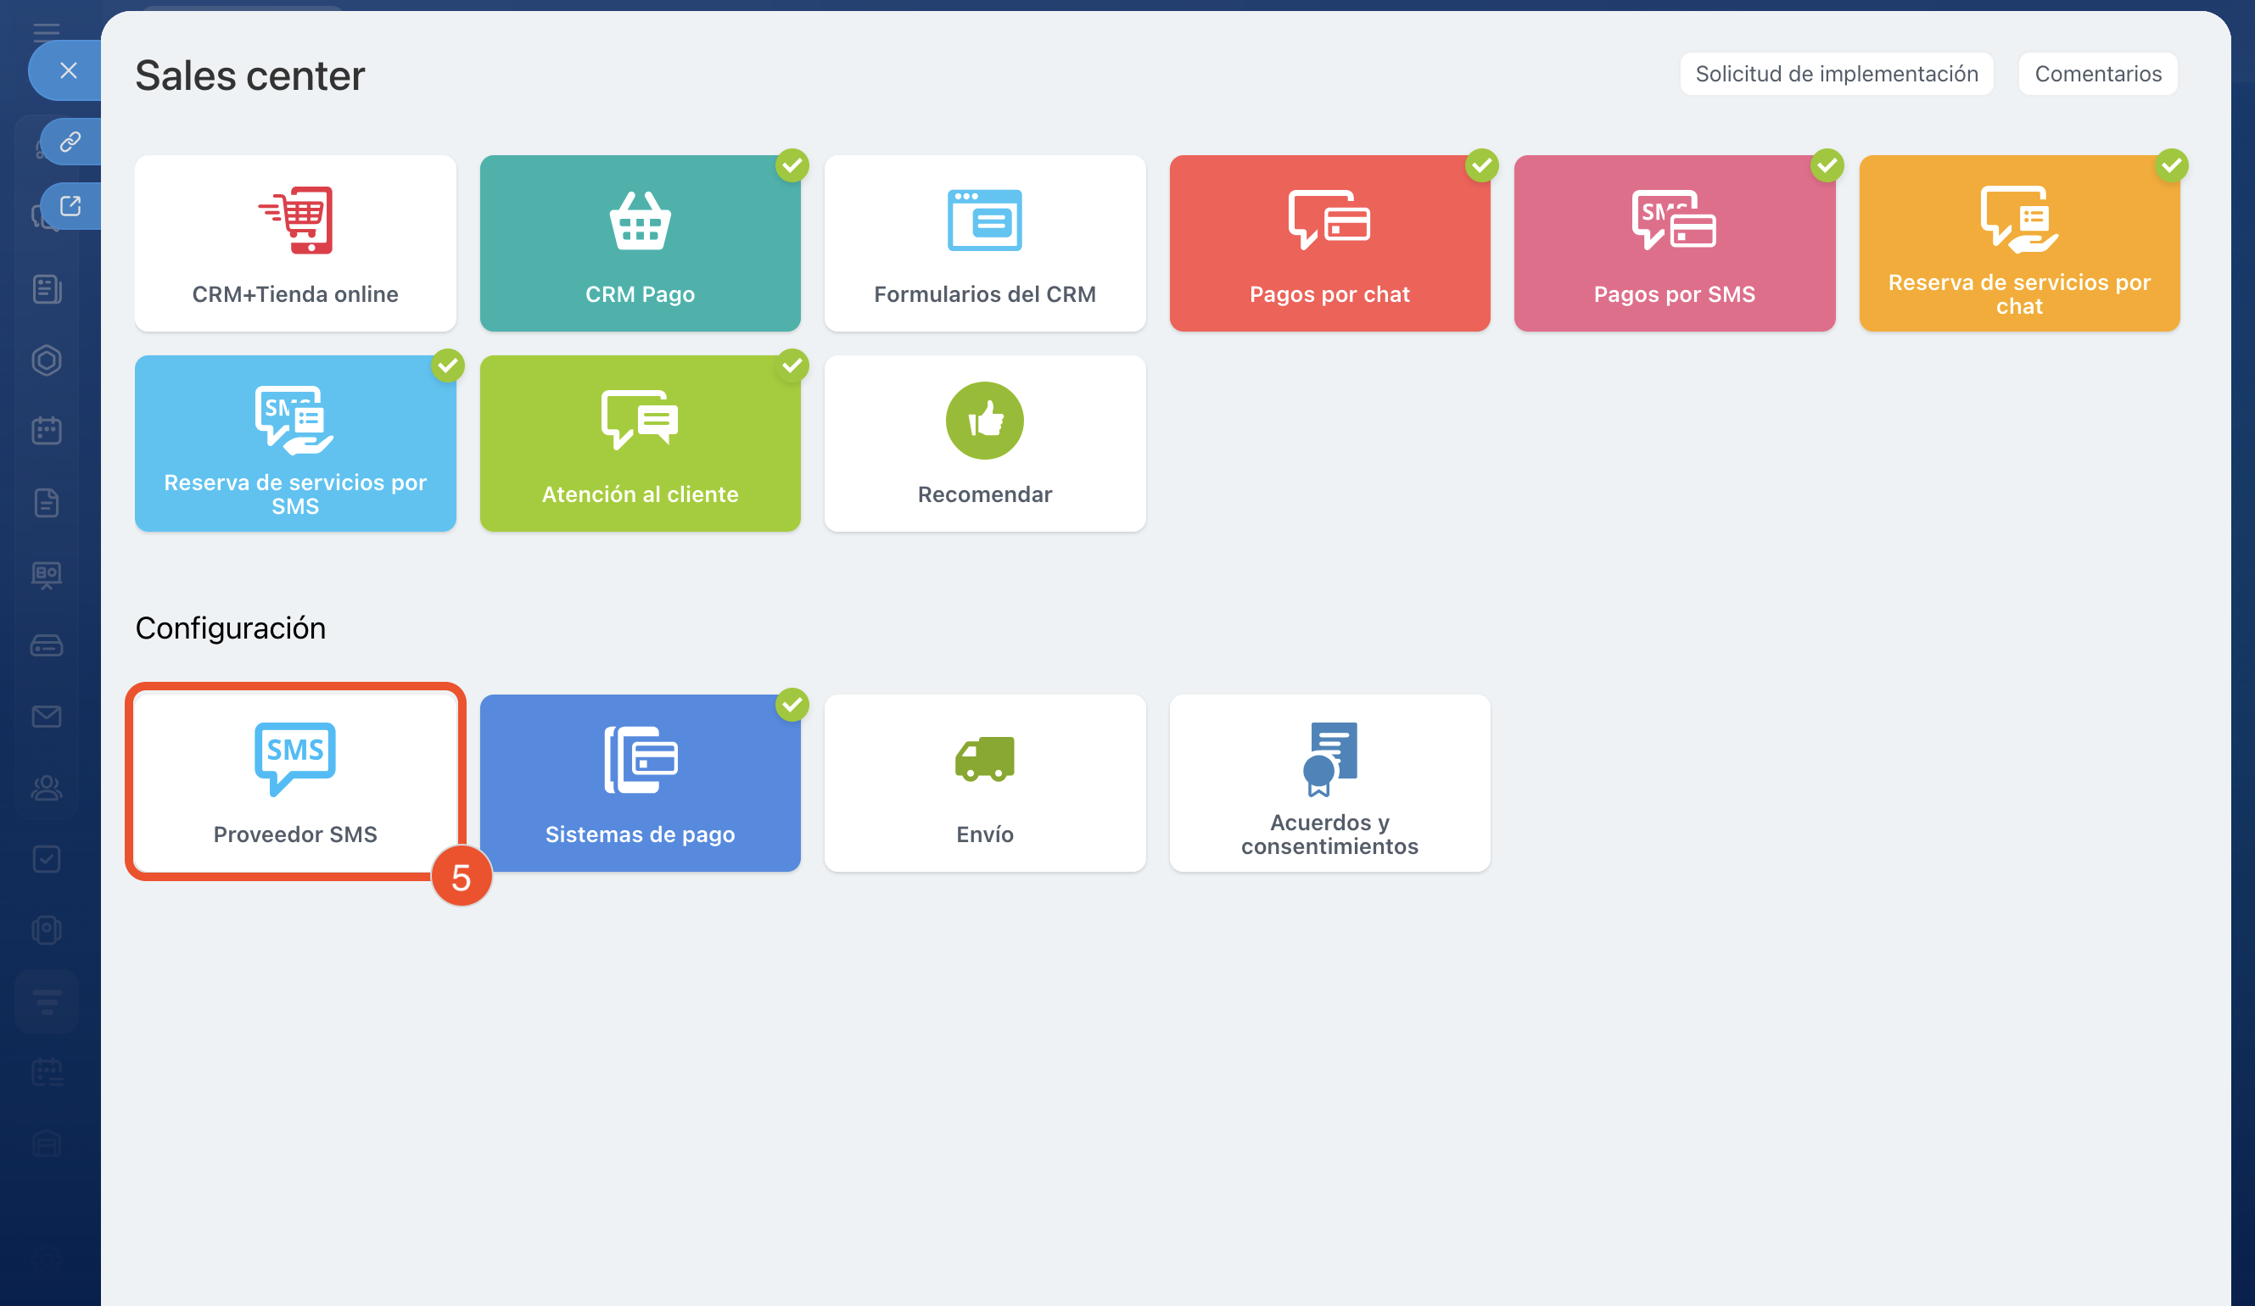This screenshot has width=2255, height=1306.
Task: Open the Atención al cliente tile
Action: pyautogui.click(x=640, y=444)
